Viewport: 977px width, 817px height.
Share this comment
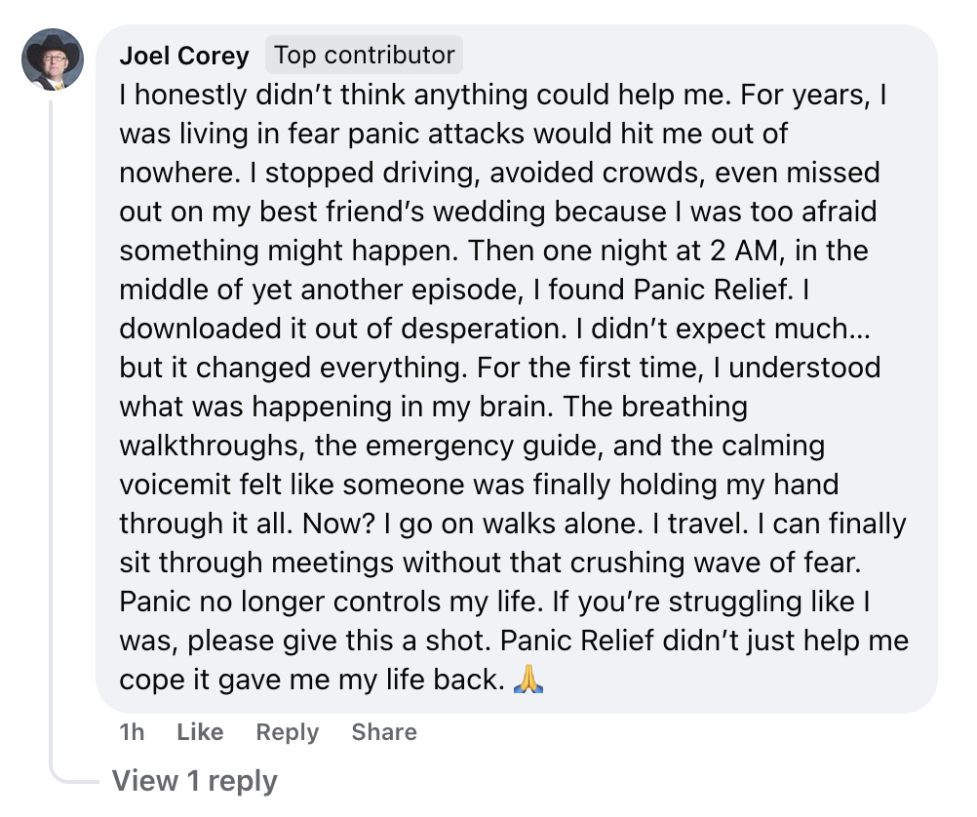(384, 731)
